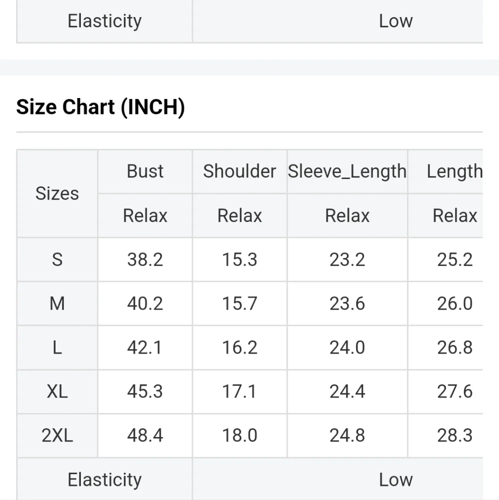This screenshot has width=499, height=500.
Task: Select the Sleeve_Length column header
Action: [x=347, y=171]
